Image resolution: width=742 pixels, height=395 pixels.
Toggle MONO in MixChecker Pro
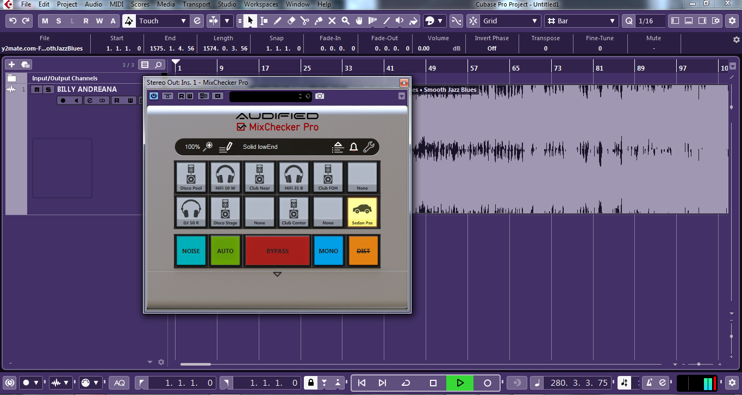point(328,251)
